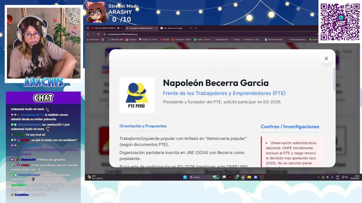Open Discord from the taskbar

pyautogui.click(x=255, y=177)
